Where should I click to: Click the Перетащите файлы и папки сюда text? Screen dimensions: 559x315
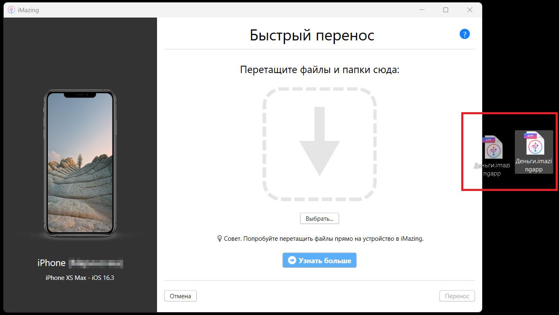(x=319, y=69)
